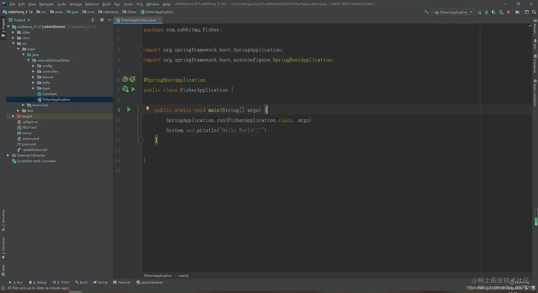Click the intention light bulb on line 9
Screen dimensions: 538x293
coord(148,109)
